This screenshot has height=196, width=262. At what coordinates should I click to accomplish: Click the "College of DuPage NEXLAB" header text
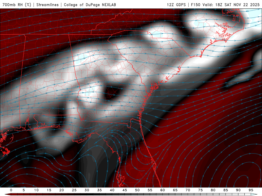[90, 5]
